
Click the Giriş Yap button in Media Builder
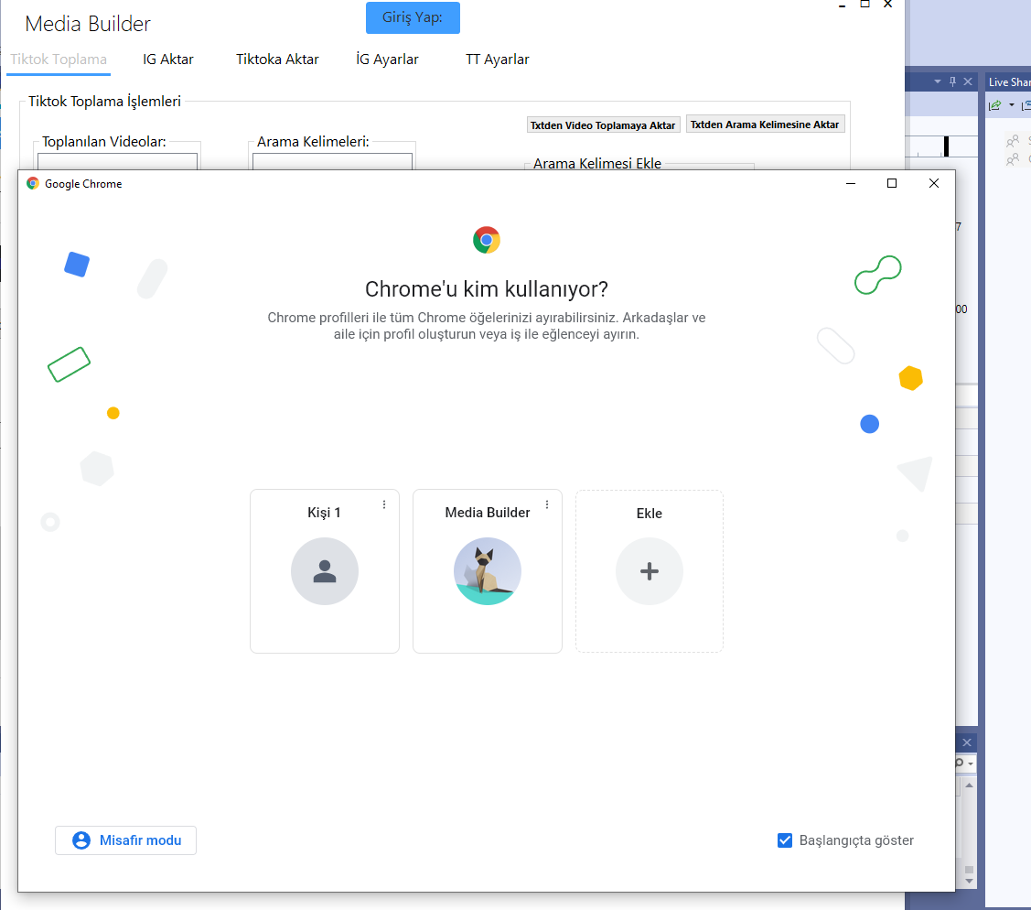[413, 17]
